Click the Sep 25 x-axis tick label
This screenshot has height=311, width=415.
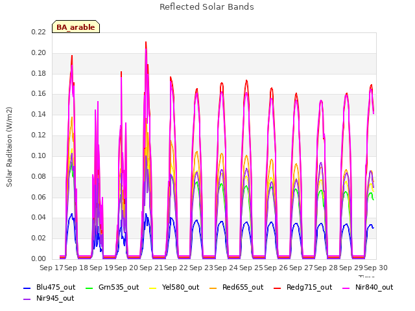click(251, 268)
